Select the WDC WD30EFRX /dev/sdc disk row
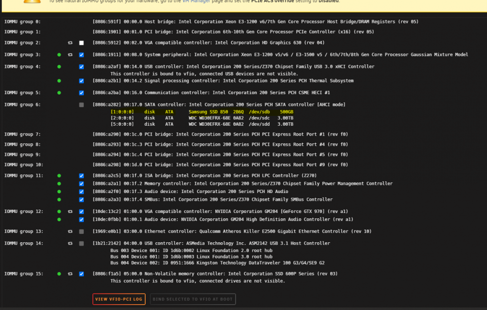The height and width of the screenshot is (310, 487). (202, 118)
